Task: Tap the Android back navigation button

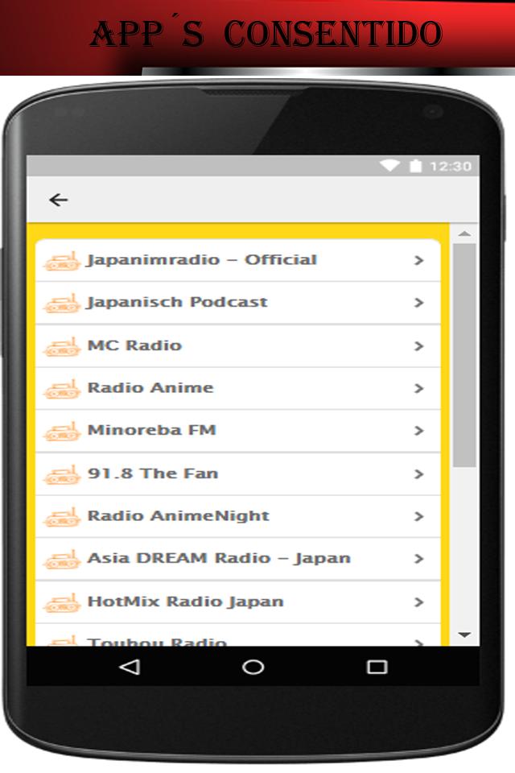Action: [x=130, y=667]
